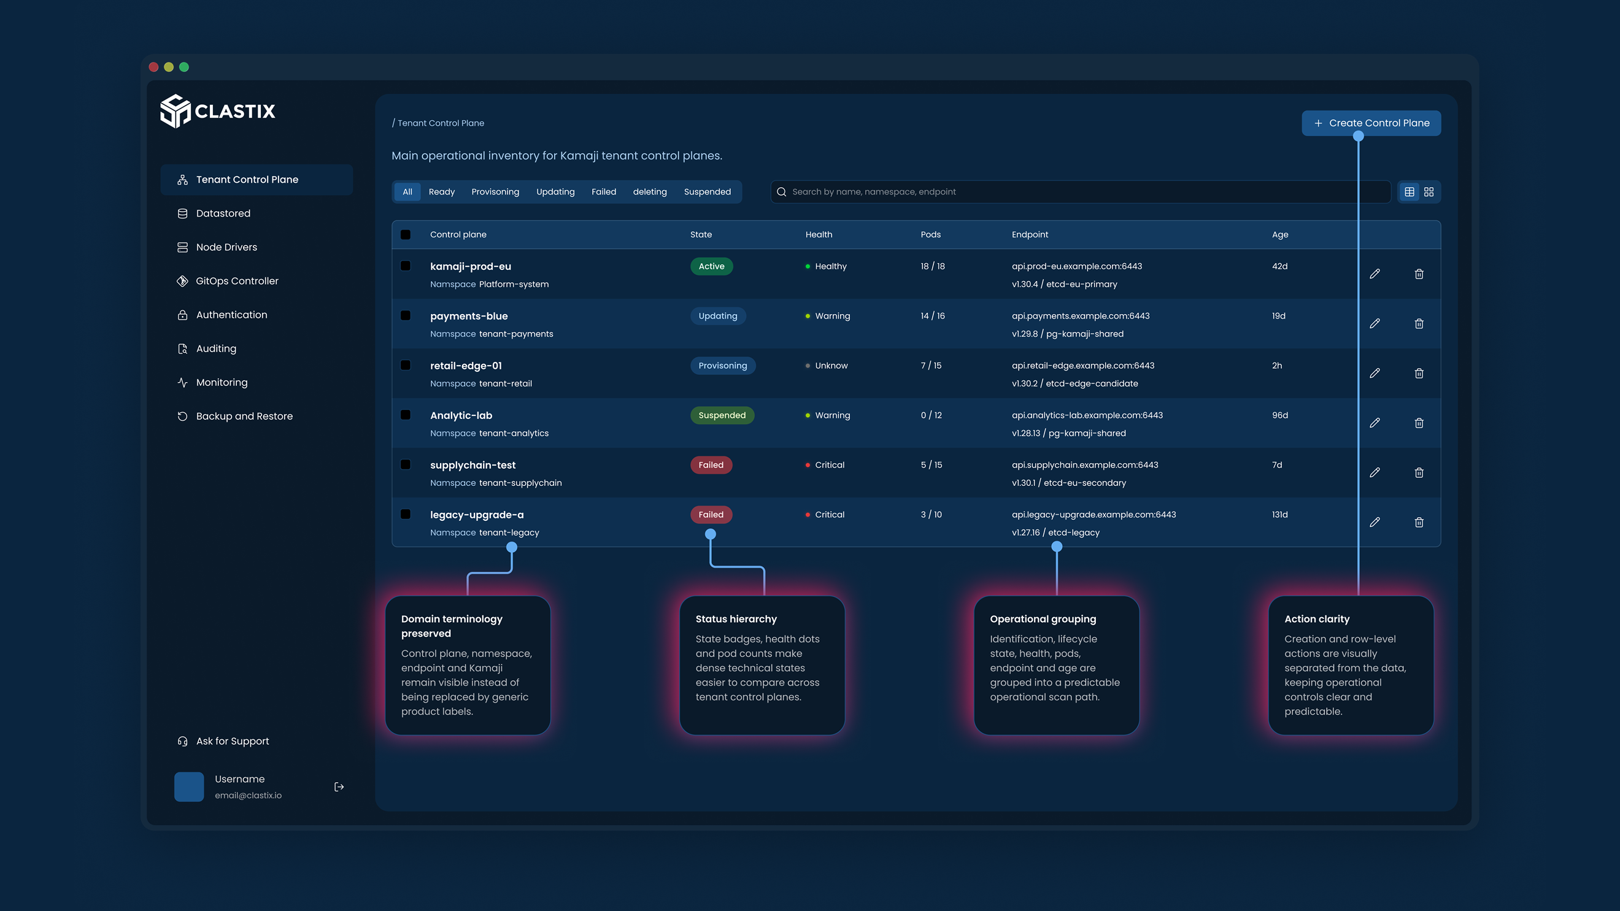Show only Failed control planes
Viewport: 1620px width, 911px height.
604,192
